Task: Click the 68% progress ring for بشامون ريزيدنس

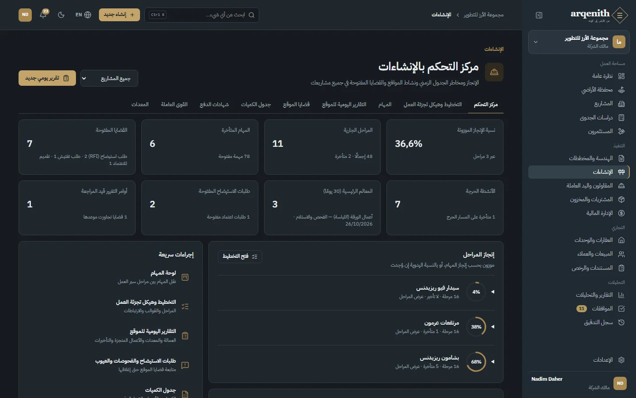Action: pos(476,362)
